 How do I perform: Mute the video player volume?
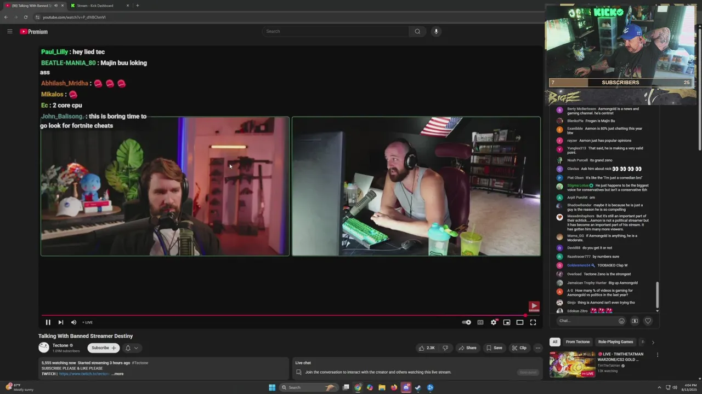click(73, 322)
